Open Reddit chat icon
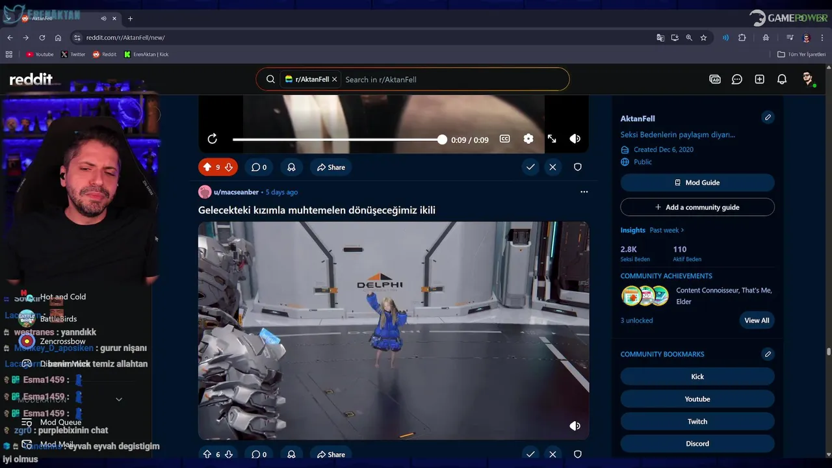The height and width of the screenshot is (468, 832). coord(737,79)
